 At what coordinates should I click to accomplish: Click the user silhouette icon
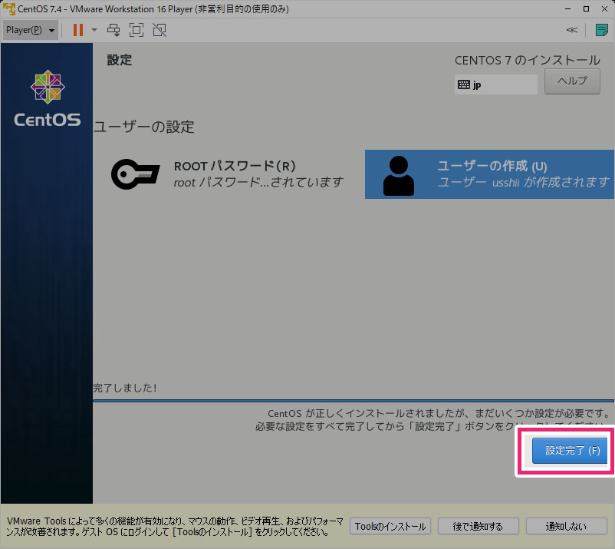pyautogui.click(x=399, y=176)
